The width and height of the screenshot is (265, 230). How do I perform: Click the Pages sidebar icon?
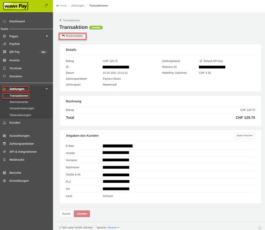4,36
